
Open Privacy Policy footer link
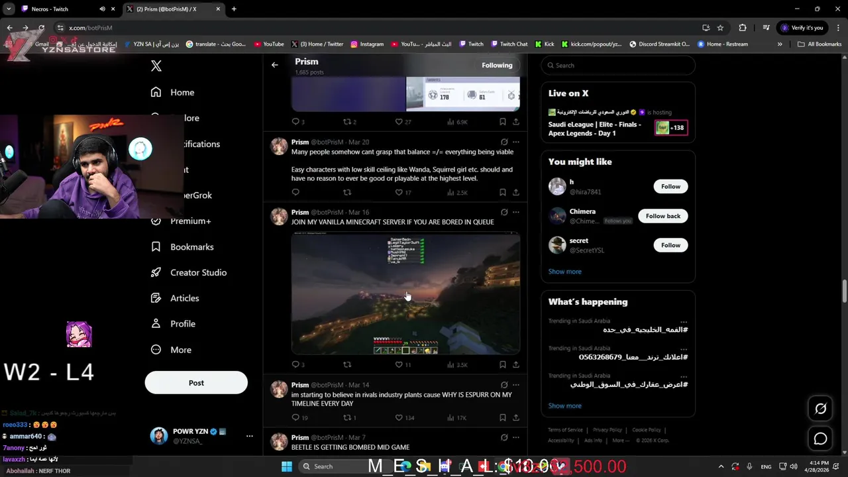608,430
